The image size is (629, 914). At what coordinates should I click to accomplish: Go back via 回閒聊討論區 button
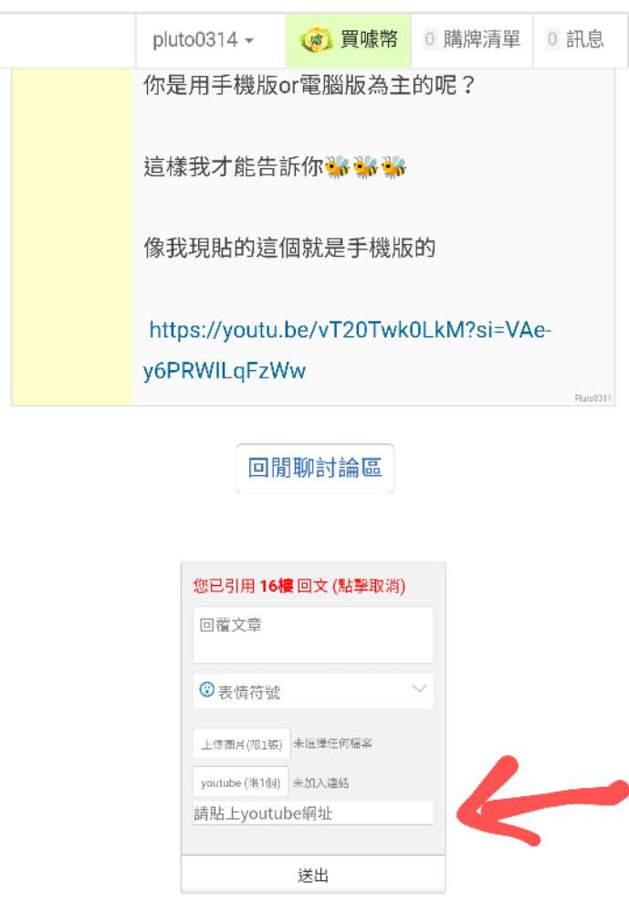click(x=315, y=469)
